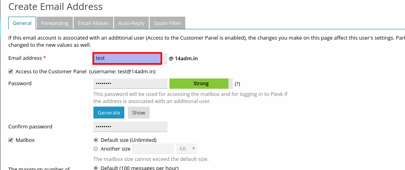Select Default (100 messages per hour) radio
405x170 pixels.
click(x=96, y=168)
